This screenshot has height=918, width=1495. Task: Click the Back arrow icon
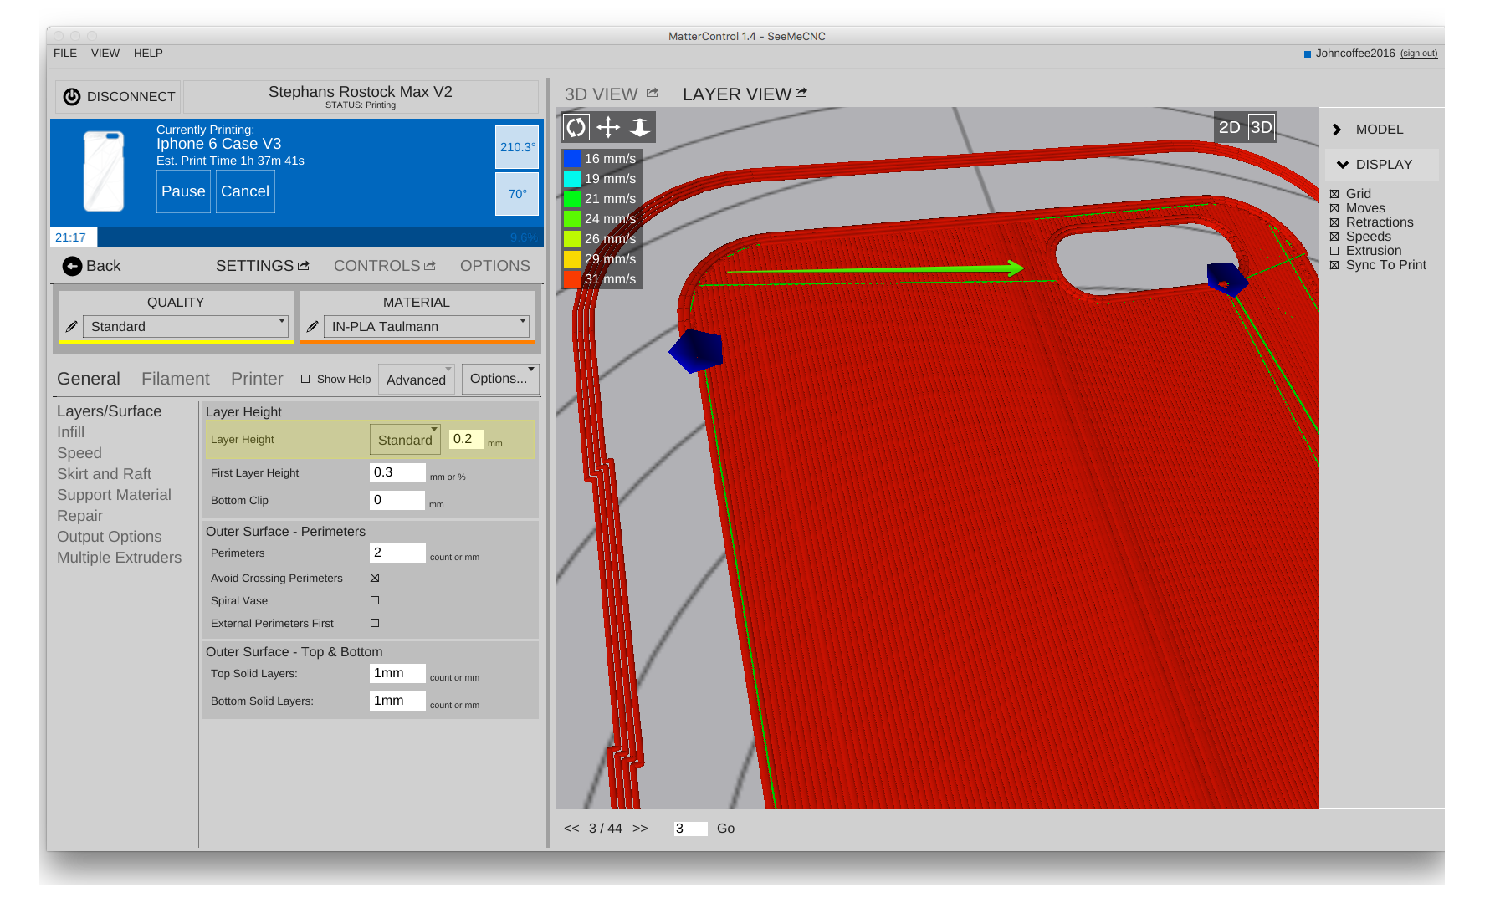73,266
